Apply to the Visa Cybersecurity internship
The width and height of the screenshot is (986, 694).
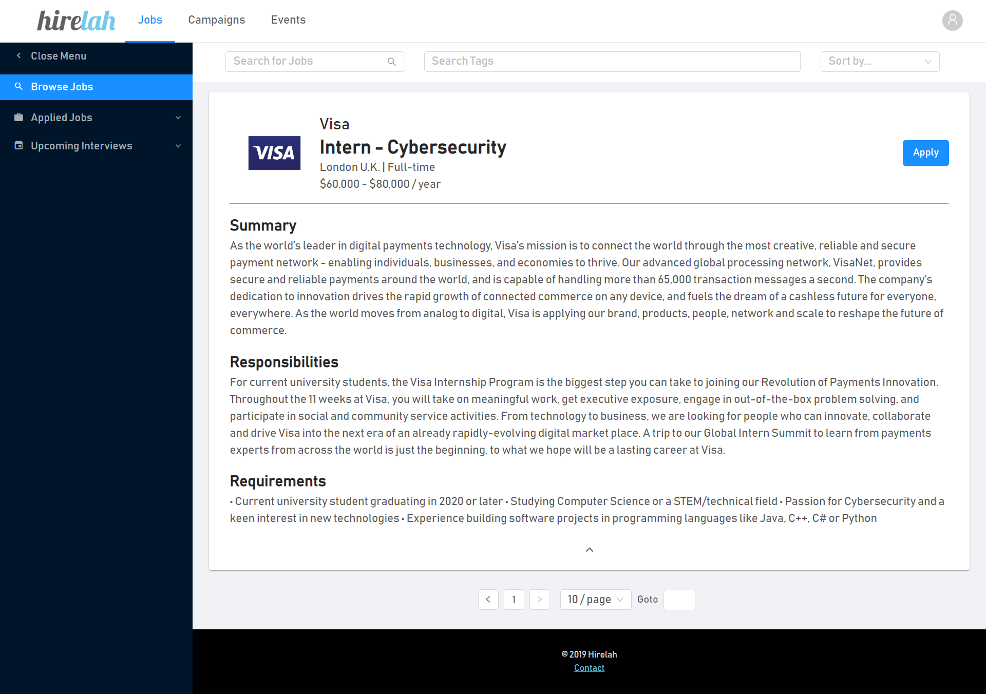pyautogui.click(x=925, y=153)
